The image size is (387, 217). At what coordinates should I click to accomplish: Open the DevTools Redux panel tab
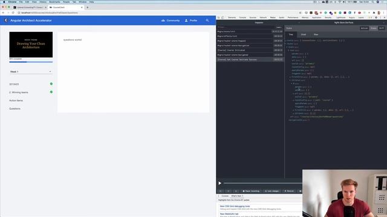[x=273, y=17]
